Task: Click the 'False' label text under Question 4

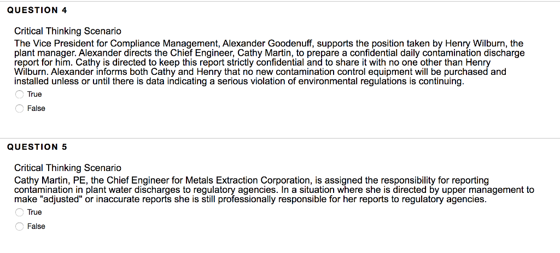Action: pos(36,108)
